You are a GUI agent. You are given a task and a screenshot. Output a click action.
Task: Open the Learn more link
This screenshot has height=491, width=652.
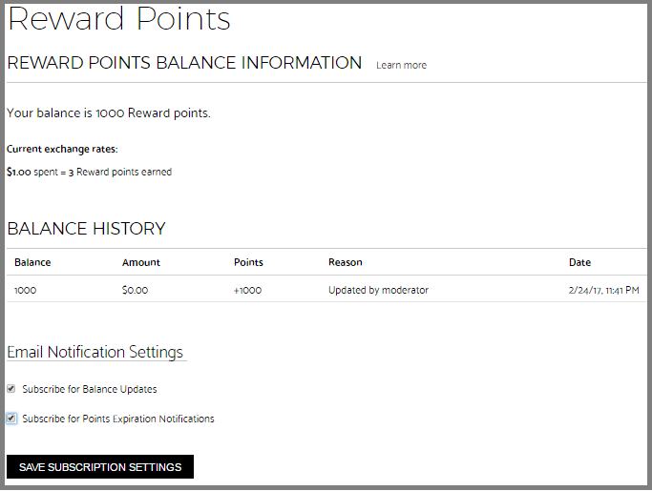(x=401, y=65)
